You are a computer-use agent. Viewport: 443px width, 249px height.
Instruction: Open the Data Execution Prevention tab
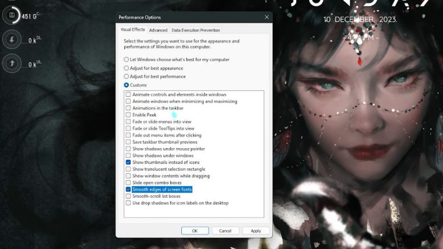coord(196,30)
